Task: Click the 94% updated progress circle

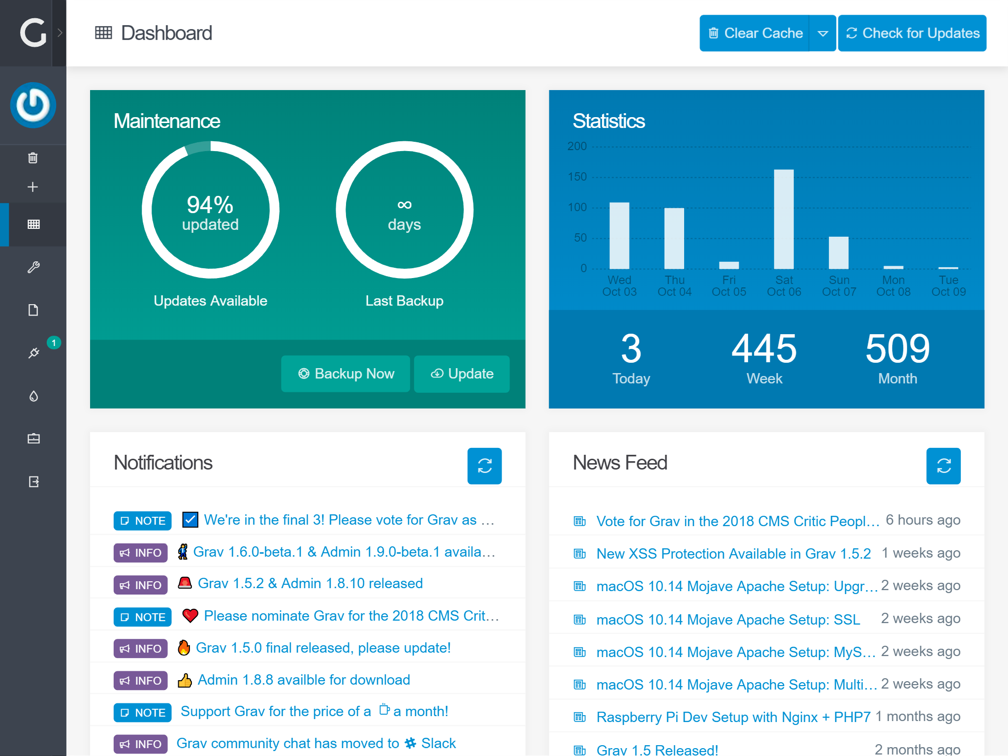Action: pyautogui.click(x=210, y=210)
